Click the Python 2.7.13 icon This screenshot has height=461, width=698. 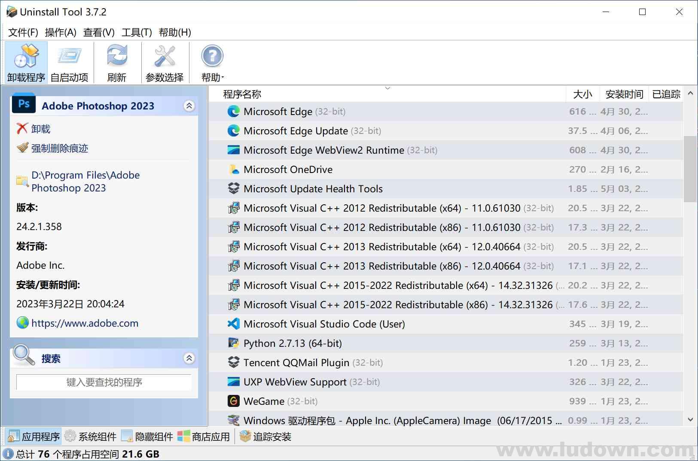233,343
